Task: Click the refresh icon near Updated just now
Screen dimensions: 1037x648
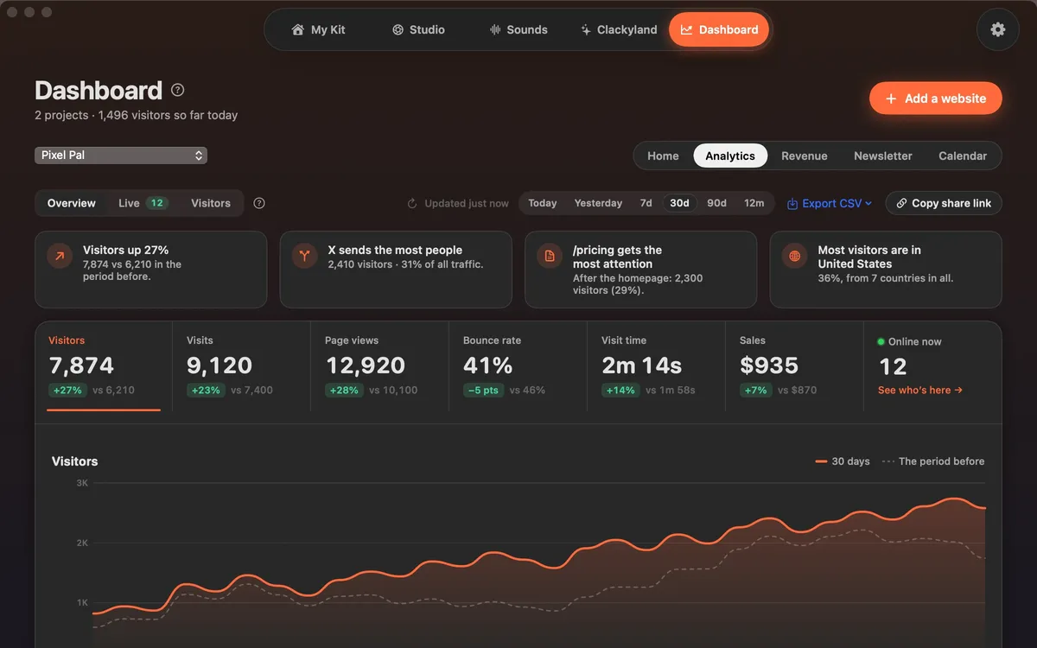Action: [412, 203]
